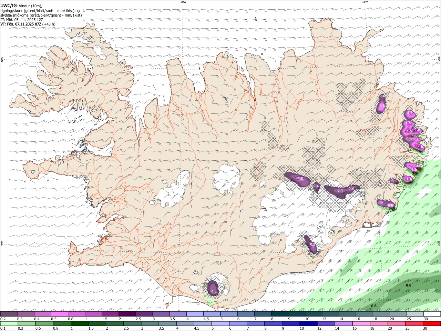
Task: Click the 0.3–0.4 swatch in the top legend row
Action: coord(25,314)
